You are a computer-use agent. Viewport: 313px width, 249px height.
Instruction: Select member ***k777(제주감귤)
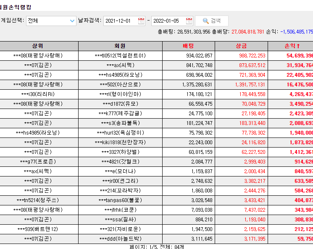[120, 113]
